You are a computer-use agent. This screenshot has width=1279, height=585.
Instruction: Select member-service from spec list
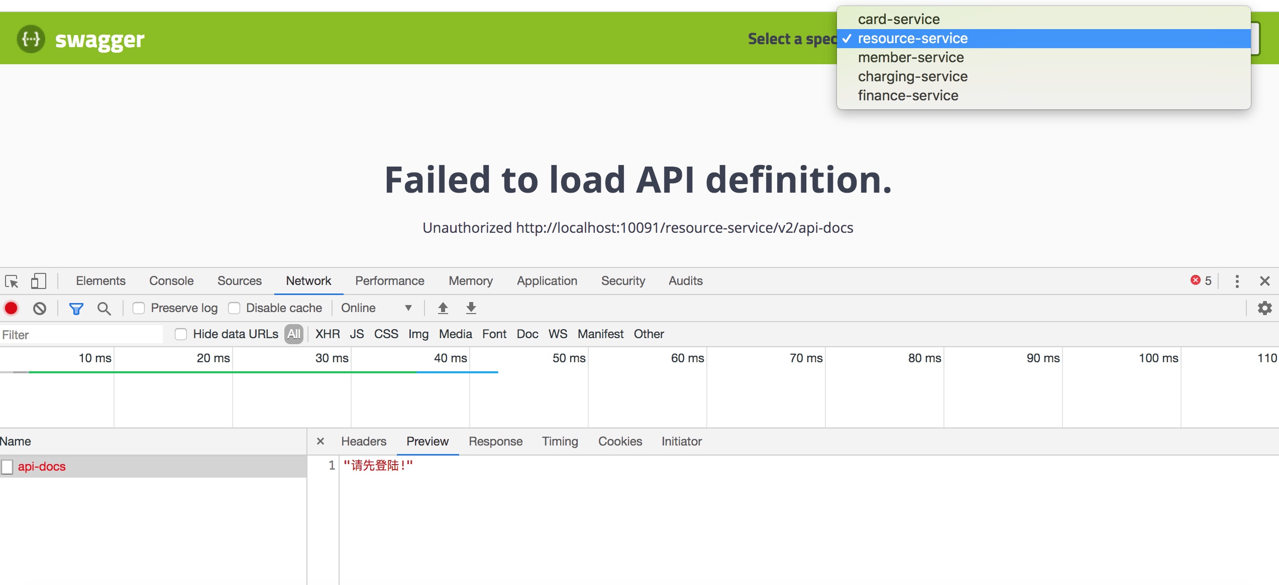(910, 58)
